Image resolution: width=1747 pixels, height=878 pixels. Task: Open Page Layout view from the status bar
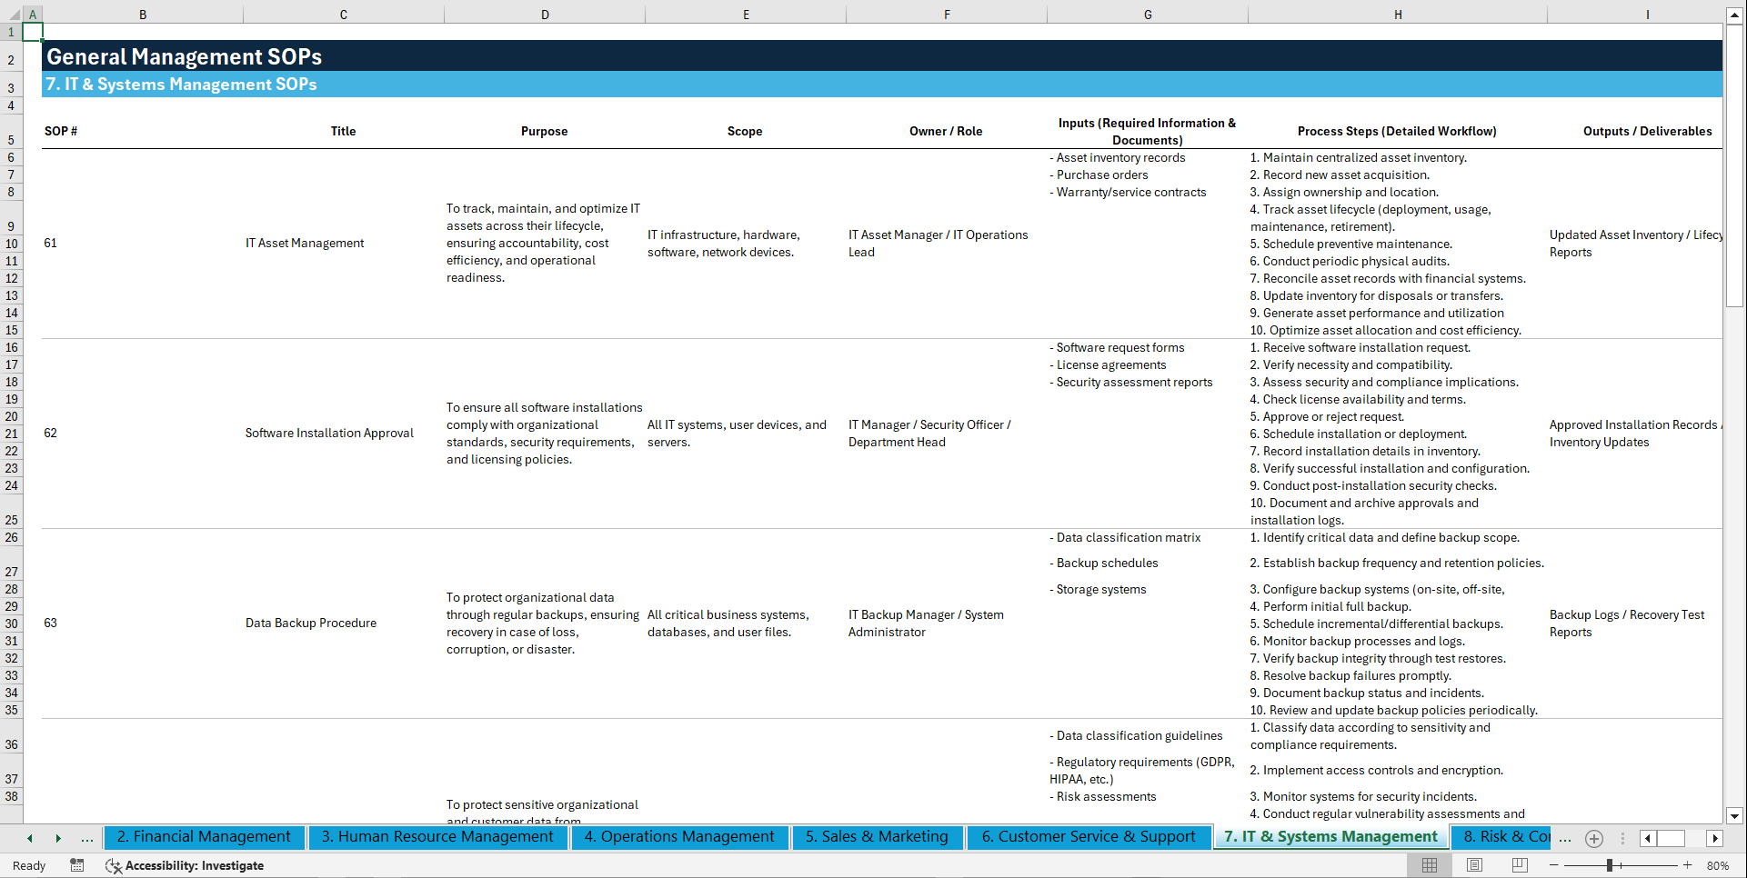pos(1474,865)
